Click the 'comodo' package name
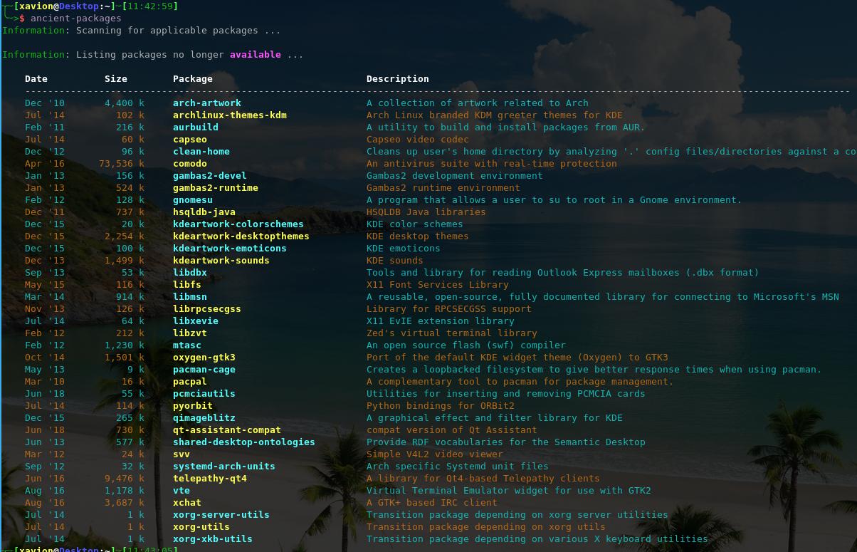The image size is (857, 552). tap(190, 163)
